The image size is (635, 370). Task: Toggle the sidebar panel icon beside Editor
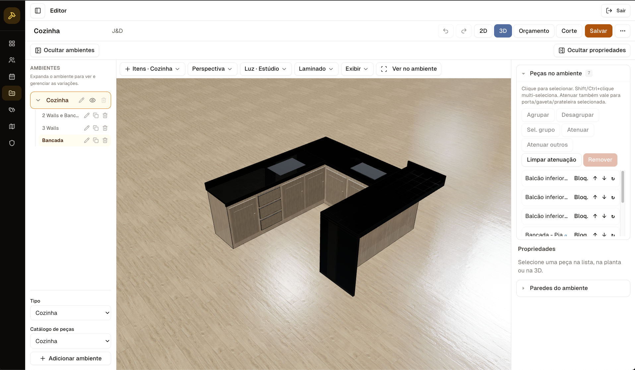click(38, 11)
